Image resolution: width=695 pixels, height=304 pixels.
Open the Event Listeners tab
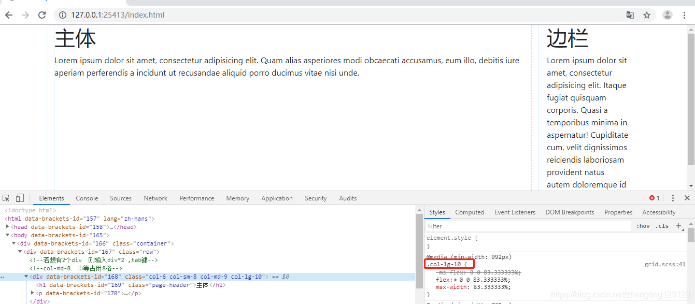(515, 212)
